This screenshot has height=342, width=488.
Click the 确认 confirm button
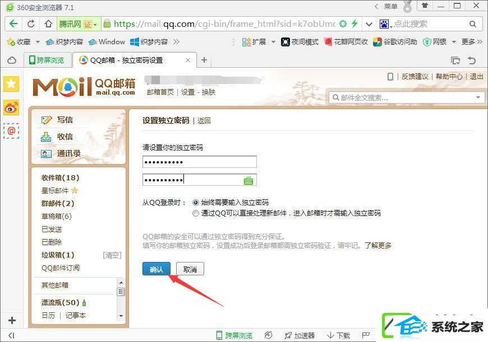click(x=156, y=269)
